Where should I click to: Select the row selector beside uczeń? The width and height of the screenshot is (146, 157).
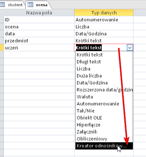tap(2, 48)
